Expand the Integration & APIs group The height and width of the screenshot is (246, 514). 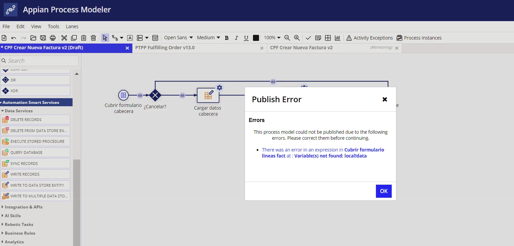pos(22,207)
